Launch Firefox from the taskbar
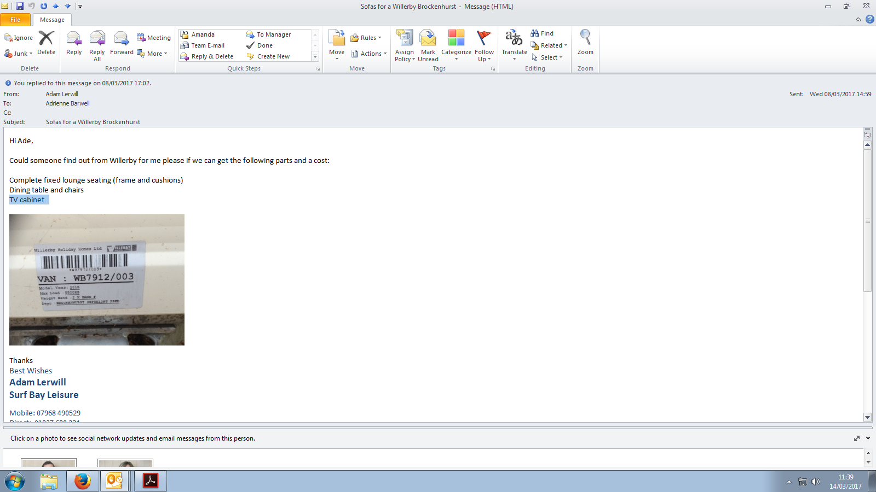Image resolution: width=876 pixels, height=492 pixels. tap(83, 482)
